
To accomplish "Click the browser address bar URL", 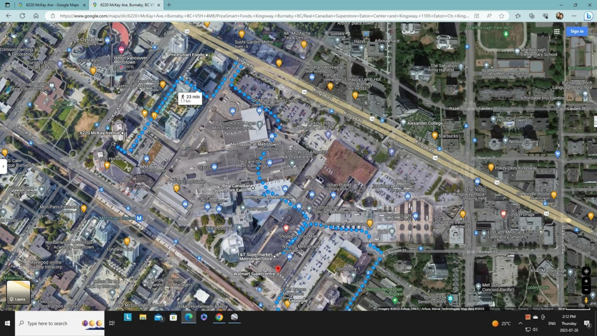I will pos(264,16).
